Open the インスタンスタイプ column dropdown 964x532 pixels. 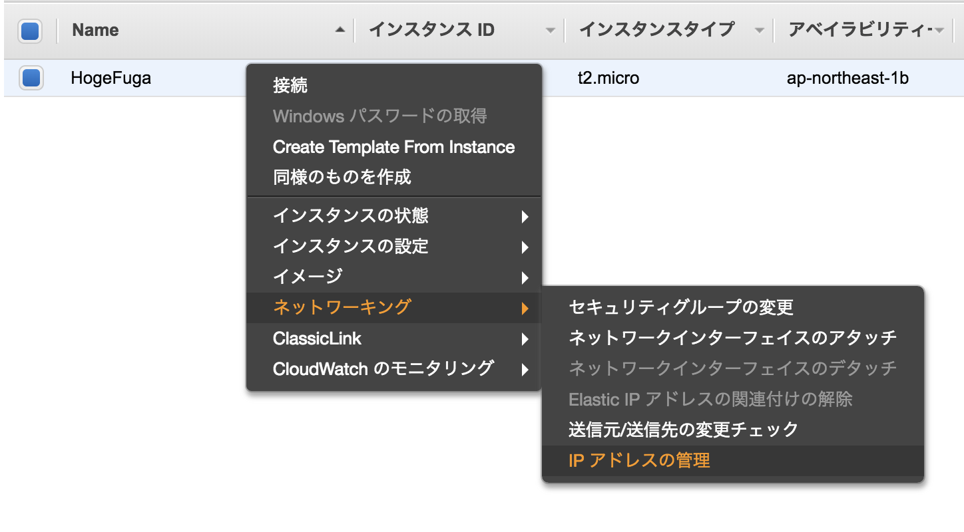coord(759,29)
